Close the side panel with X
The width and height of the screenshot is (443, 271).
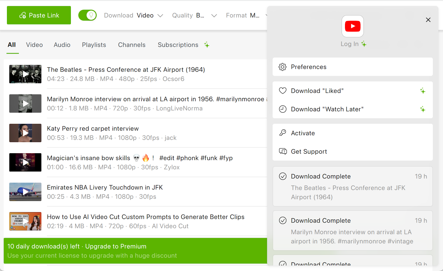[428, 20]
